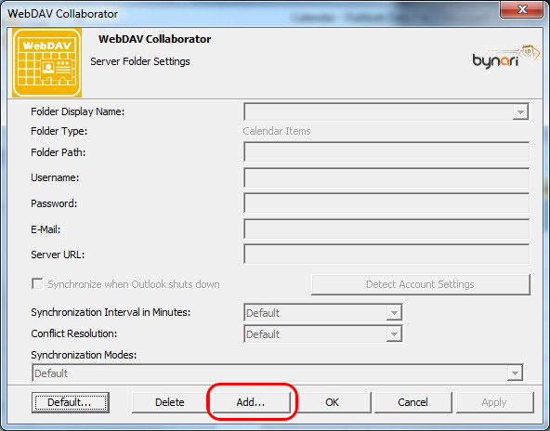Click the 'Folder Display Name:' label

[x=77, y=111]
